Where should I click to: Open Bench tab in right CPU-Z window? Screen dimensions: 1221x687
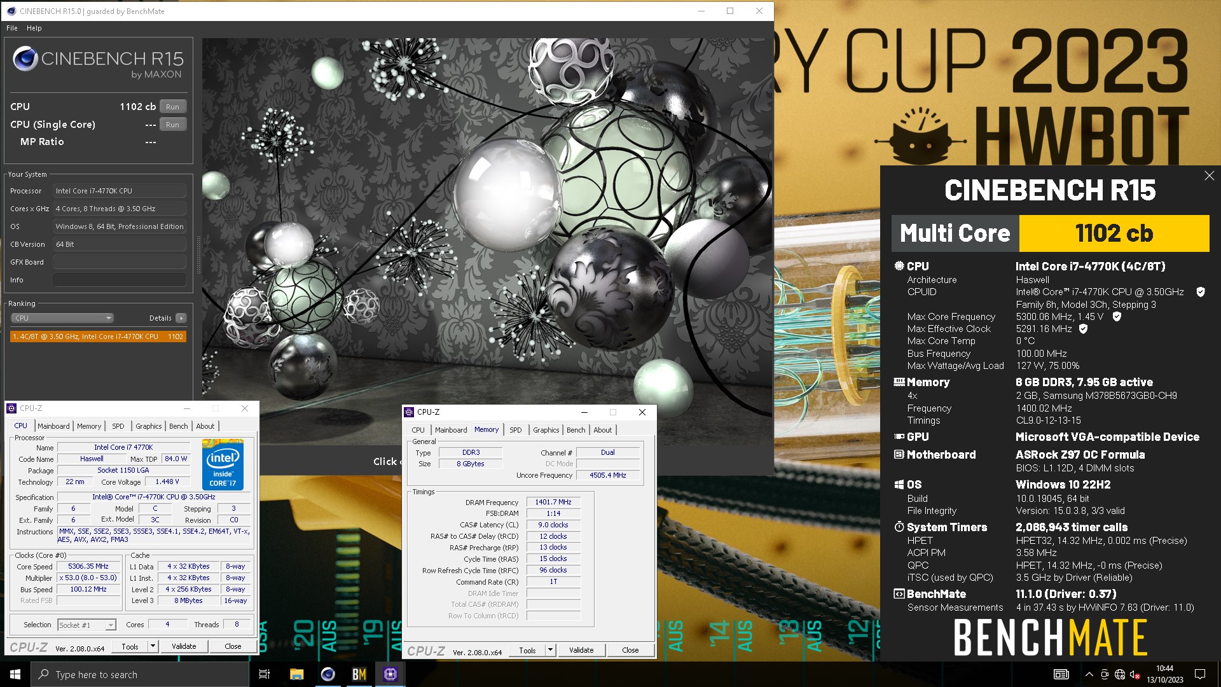click(x=576, y=430)
